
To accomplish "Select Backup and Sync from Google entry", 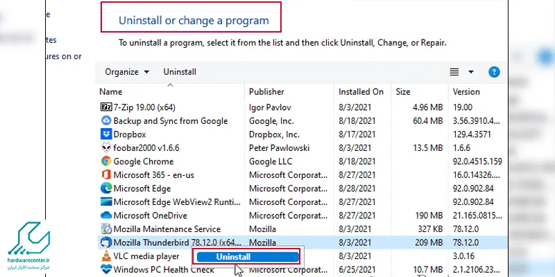I will [171, 120].
